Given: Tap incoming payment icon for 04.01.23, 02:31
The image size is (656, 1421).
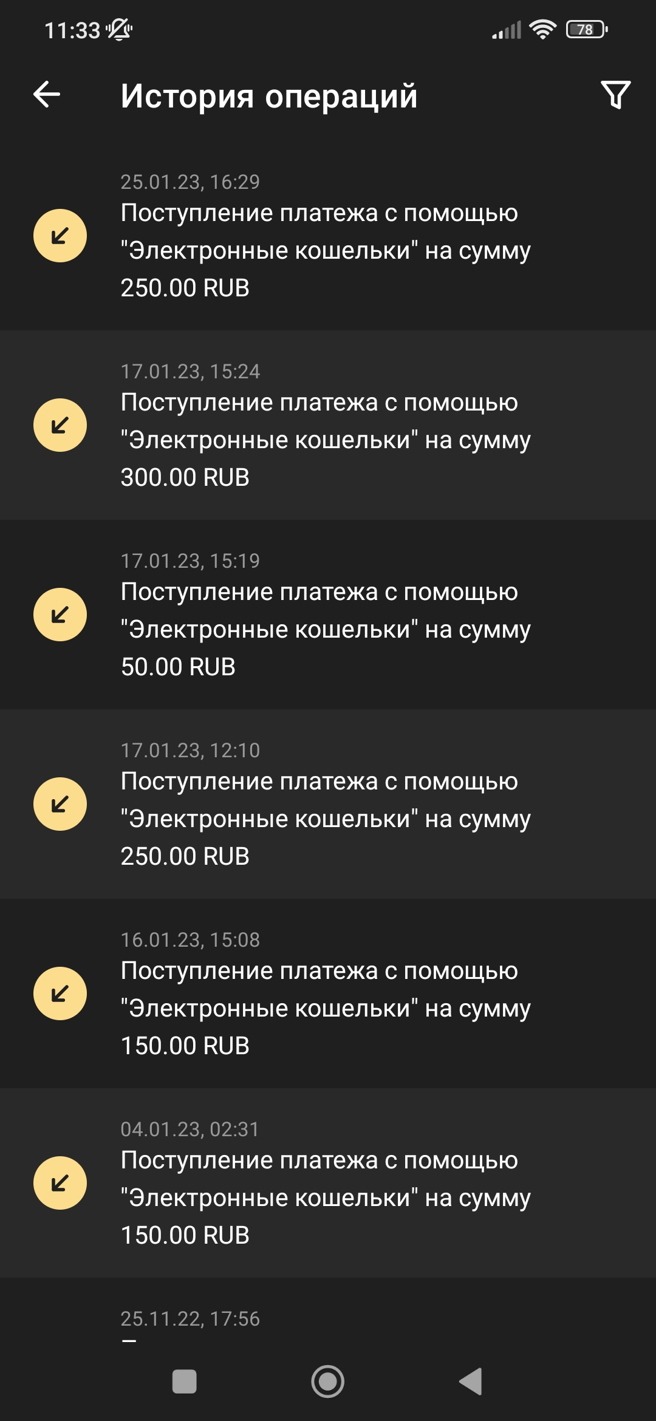Looking at the screenshot, I should pos(60,1183).
